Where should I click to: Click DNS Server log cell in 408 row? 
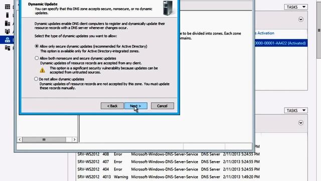211,154
